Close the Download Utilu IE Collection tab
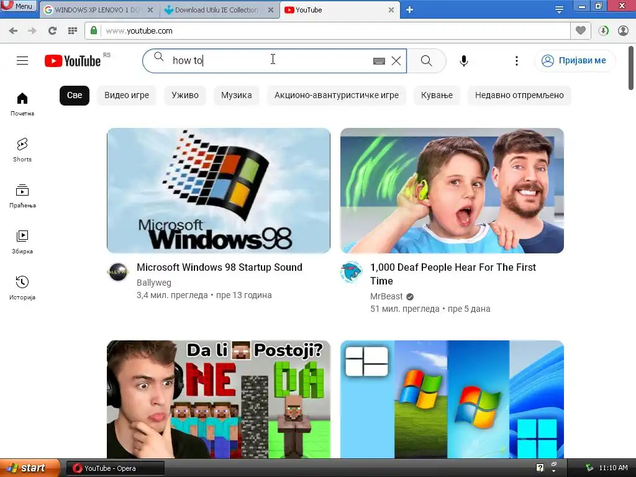The width and height of the screenshot is (636, 477). 271,10
